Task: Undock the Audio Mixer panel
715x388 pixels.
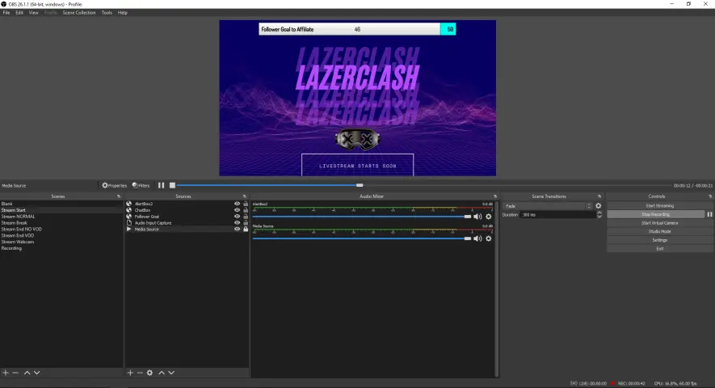Action: tap(494, 196)
